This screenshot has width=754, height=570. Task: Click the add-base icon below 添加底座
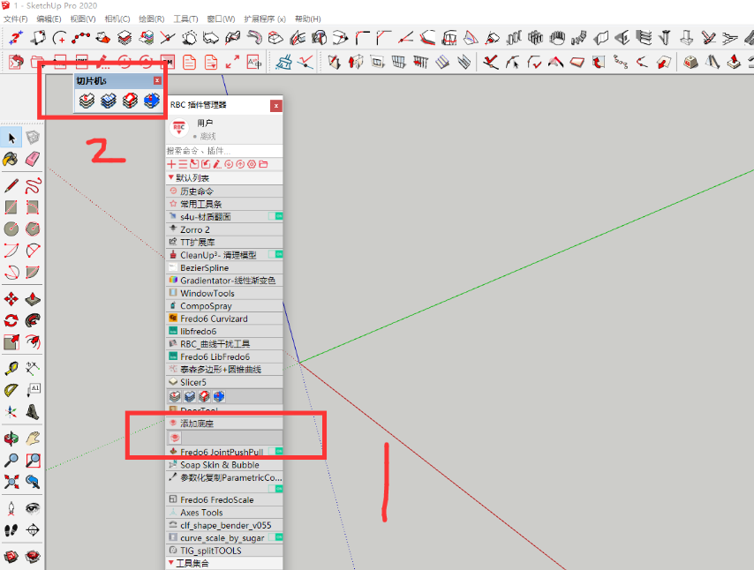tap(175, 438)
